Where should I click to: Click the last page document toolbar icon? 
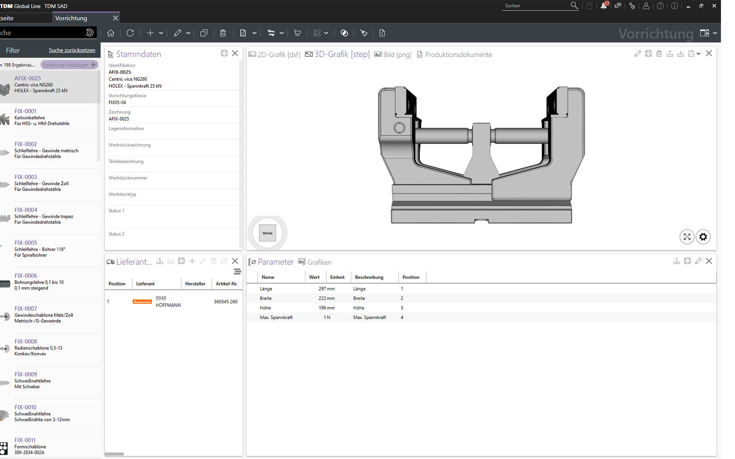pyautogui.click(x=382, y=33)
